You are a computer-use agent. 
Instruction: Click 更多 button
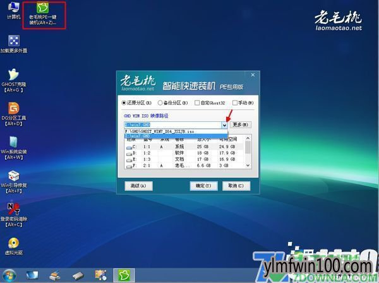pos(240,124)
